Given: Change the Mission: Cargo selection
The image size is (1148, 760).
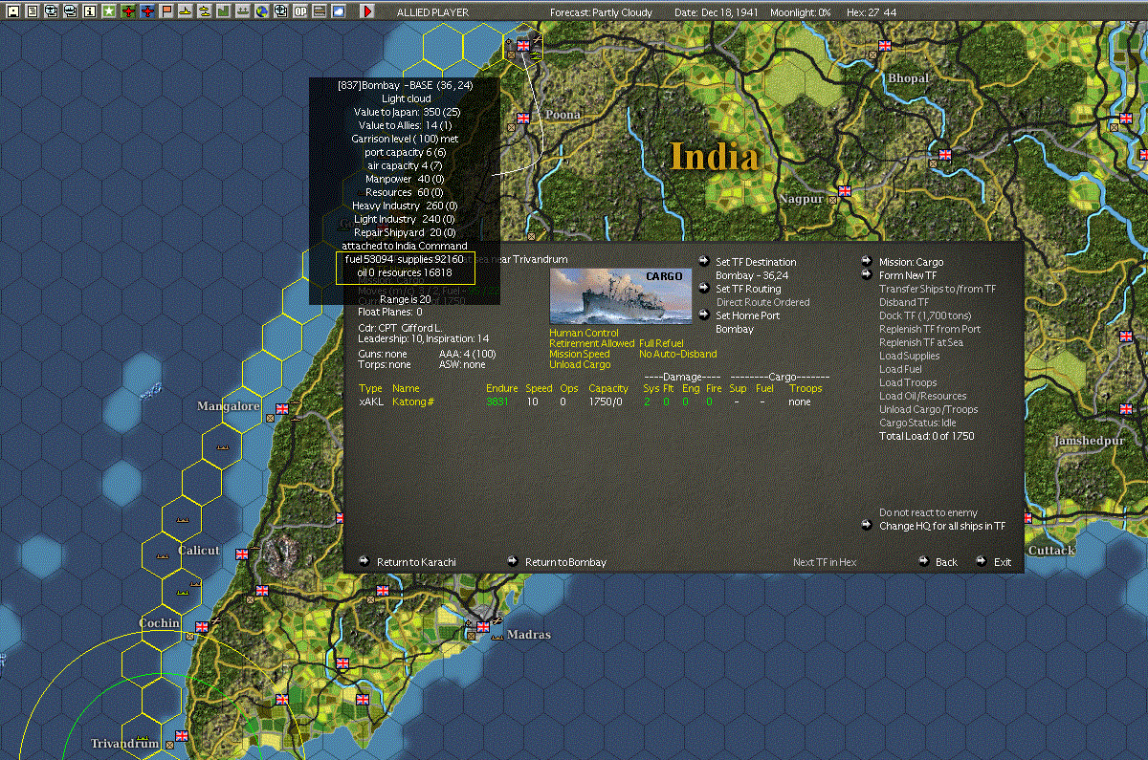Looking at the screenshot, I should pyautogui.click(x=911, y=262).
